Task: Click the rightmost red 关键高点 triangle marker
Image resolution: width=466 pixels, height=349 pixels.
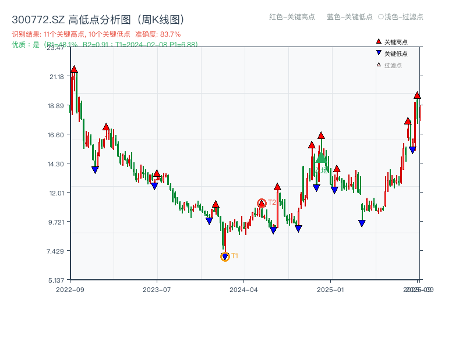Action: [x=418, y=96]
